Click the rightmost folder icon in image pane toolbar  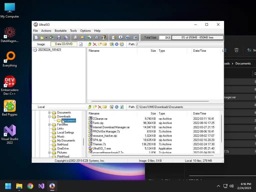pyautogui.click(x=122, y=44)
